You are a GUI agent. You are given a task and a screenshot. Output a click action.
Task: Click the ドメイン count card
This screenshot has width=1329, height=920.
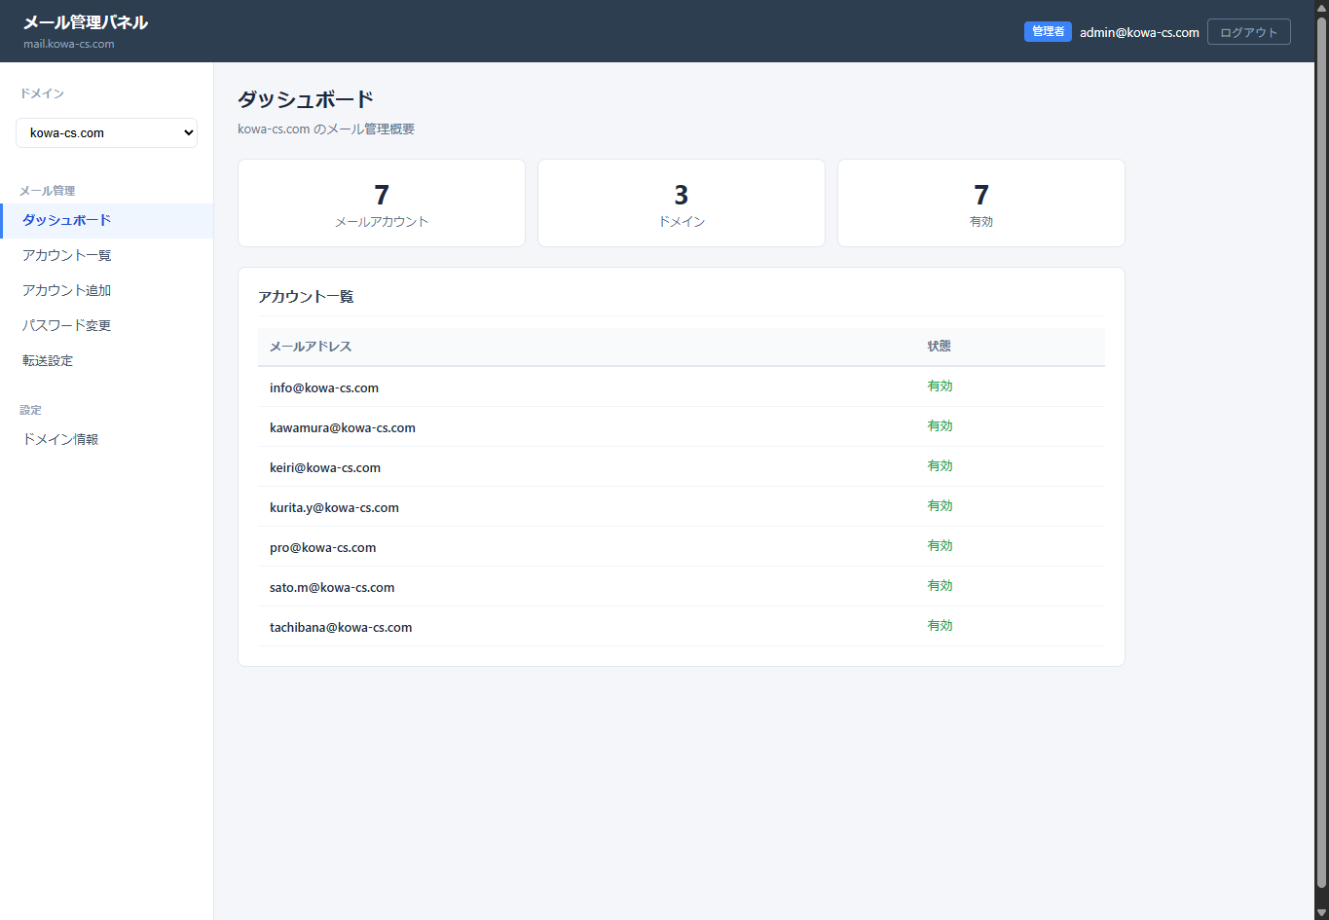coord(682,203)
